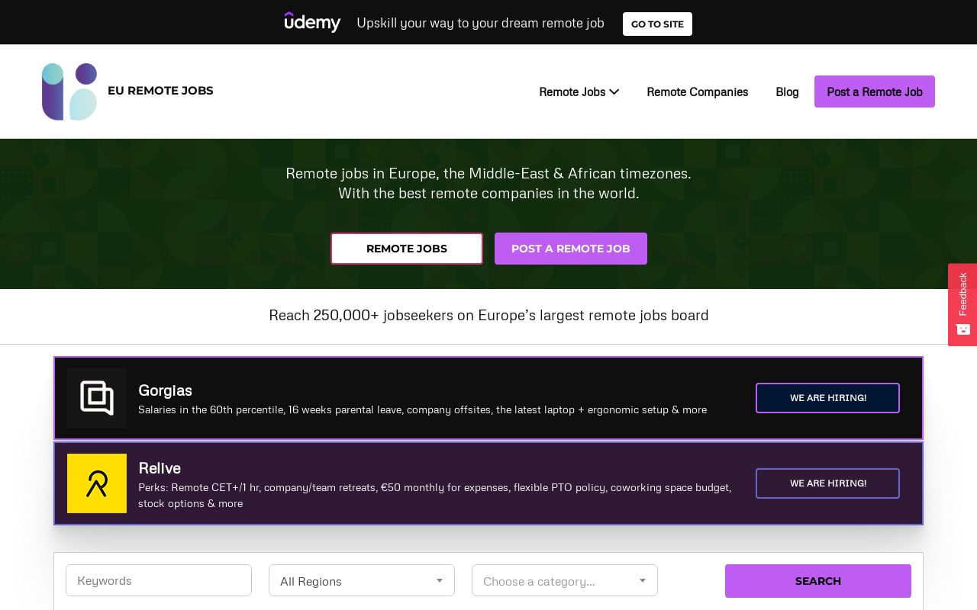Click 'Upskill your way to your dream remote job'
The width and height of the screenshot is (977, 610).
480,23
